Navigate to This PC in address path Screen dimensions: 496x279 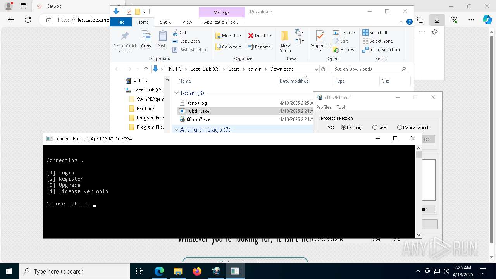tap(174, 69)
